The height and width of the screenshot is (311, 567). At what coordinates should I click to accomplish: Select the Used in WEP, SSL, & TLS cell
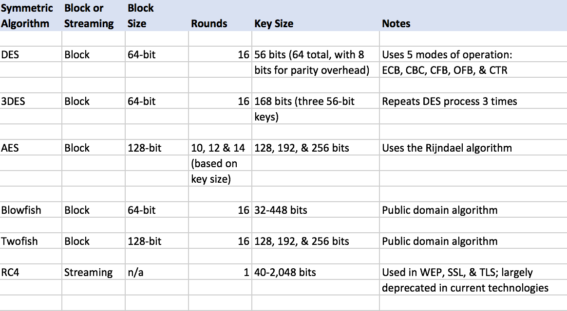(457, 273)
